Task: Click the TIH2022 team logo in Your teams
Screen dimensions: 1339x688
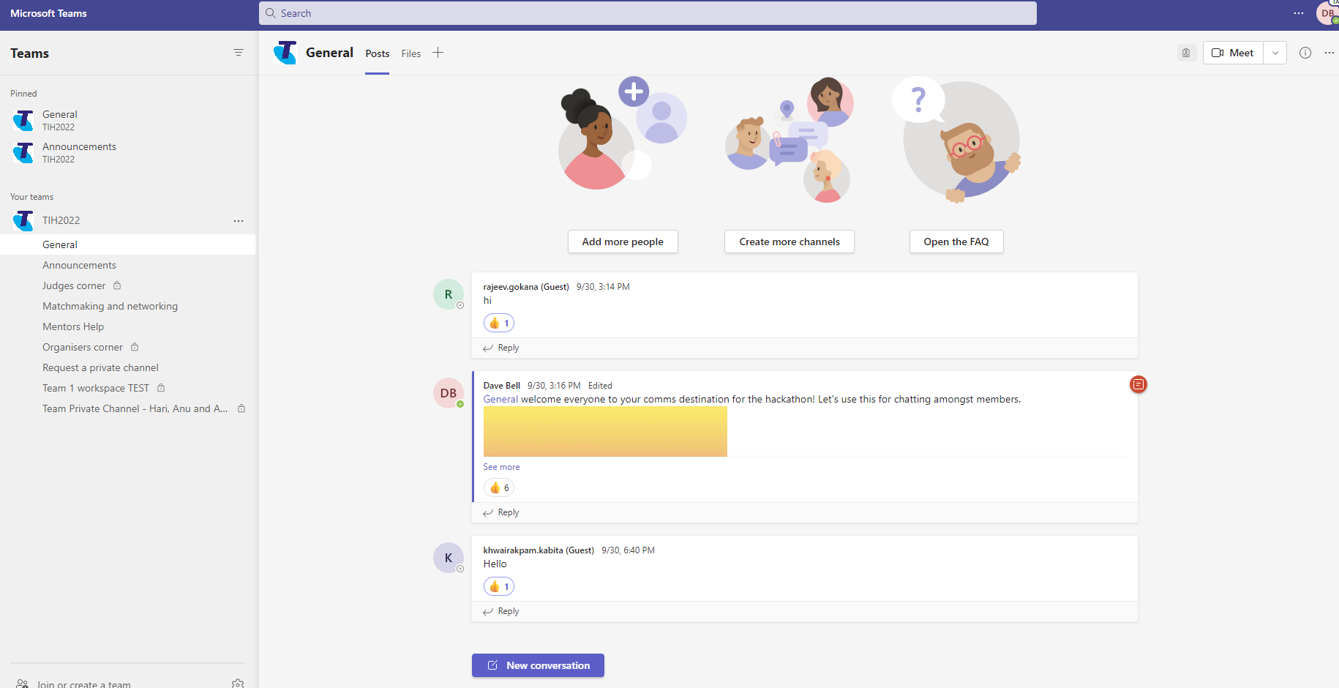Action: 23,220
